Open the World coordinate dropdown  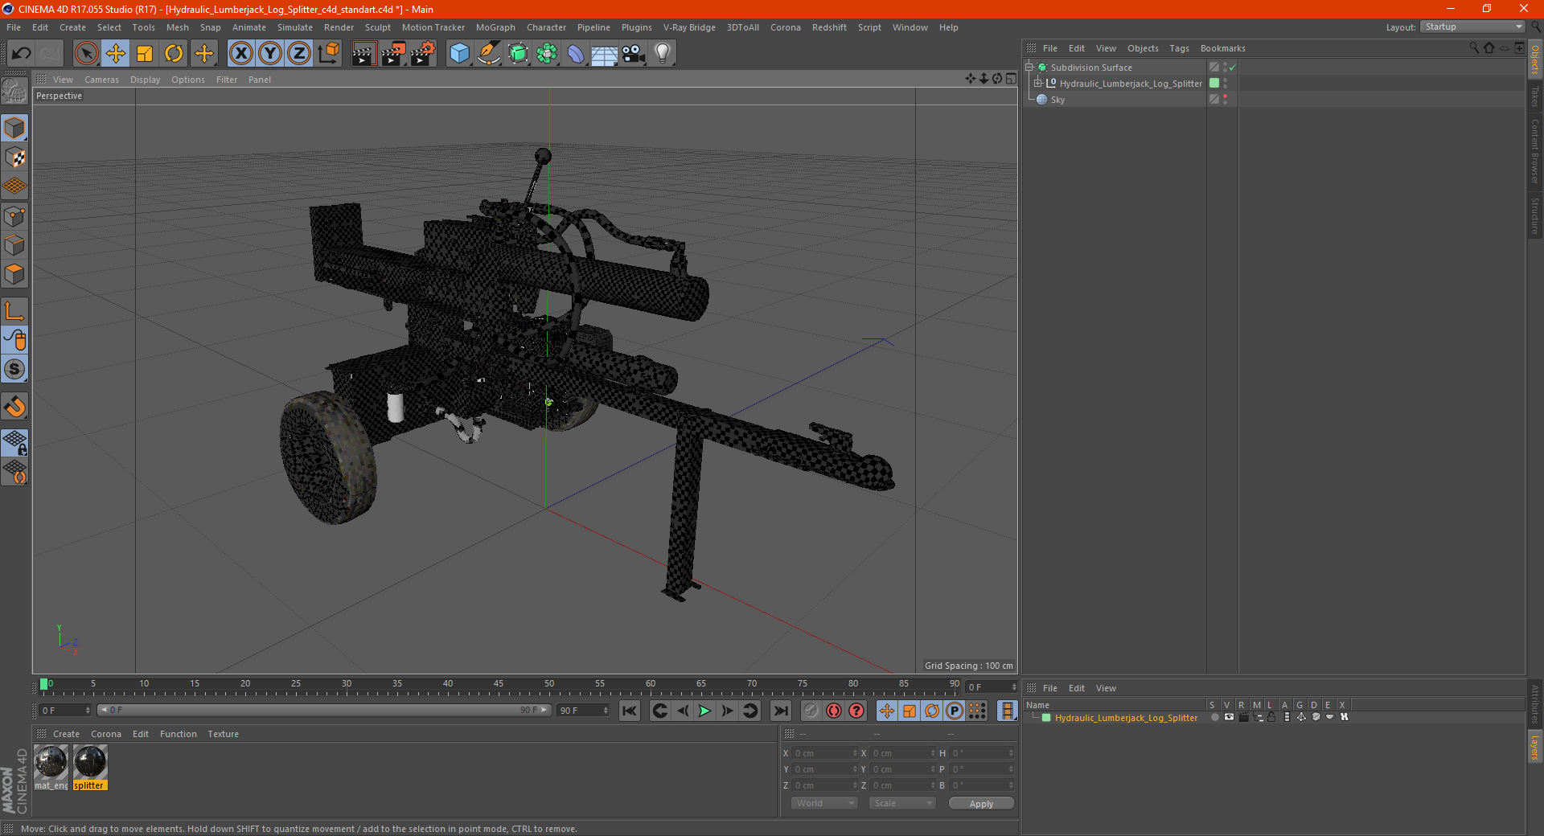point(824,803)
